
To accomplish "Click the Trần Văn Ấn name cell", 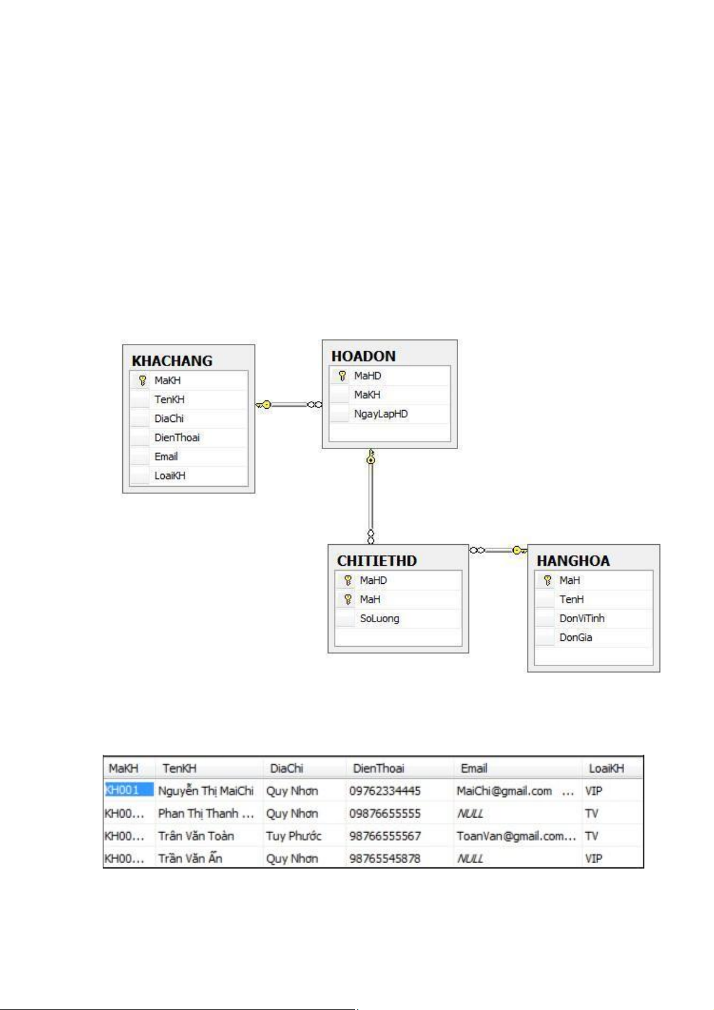I will tap(190, 859).
